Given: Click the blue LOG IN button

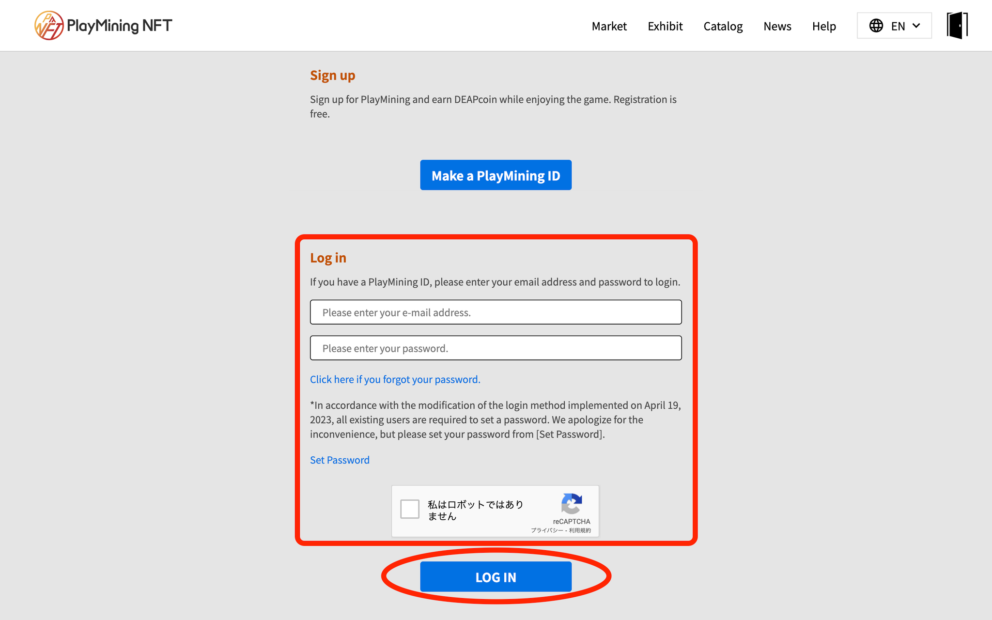Looking at the screenshot, I should 496,576.
